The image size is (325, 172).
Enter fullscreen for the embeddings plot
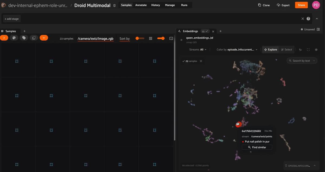308,50
